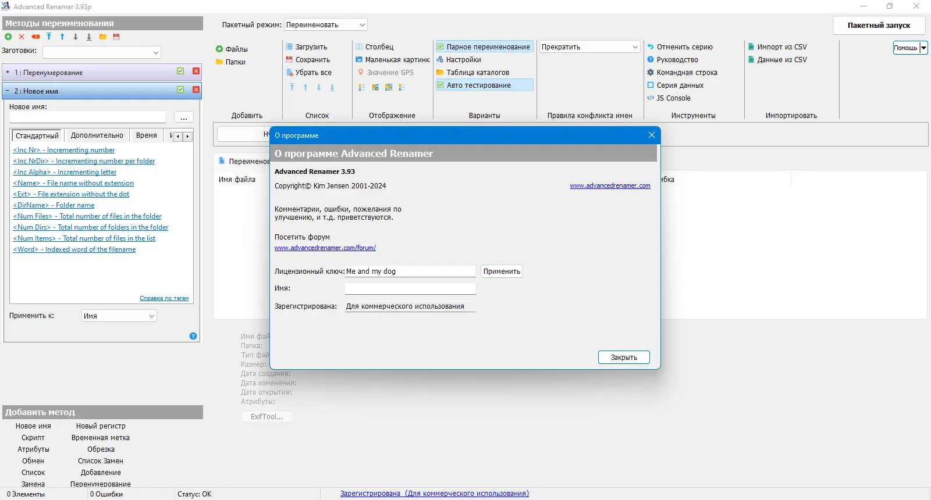This screenshot has height=500, width=931.
Task: Toggle Маленькая картинка thumbnail view
Action: click(x=393, y=60)
